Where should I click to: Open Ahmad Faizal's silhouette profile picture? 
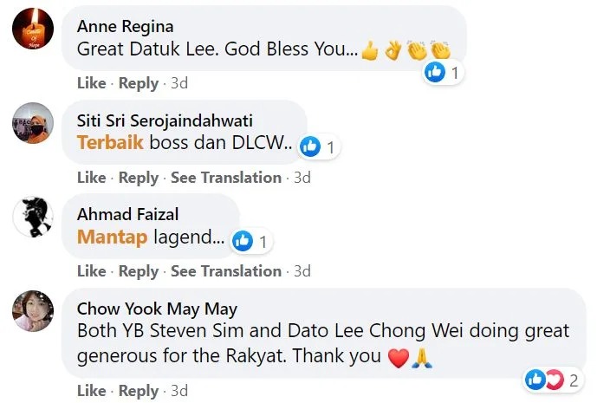tap(33, 217)
